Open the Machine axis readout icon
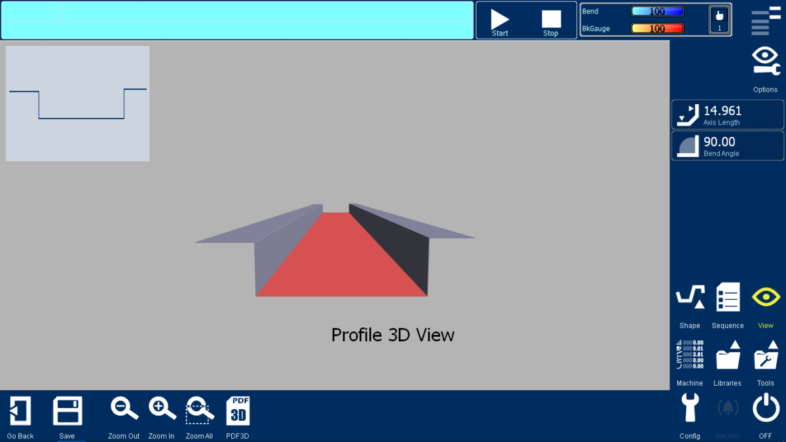Image resolution: width=786 pixels, height=442 pixels. tap(690, 356)
